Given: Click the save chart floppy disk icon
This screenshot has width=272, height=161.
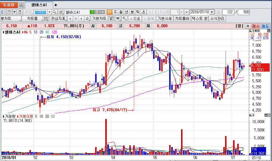Looking at the screenshot, I should 46,19.
